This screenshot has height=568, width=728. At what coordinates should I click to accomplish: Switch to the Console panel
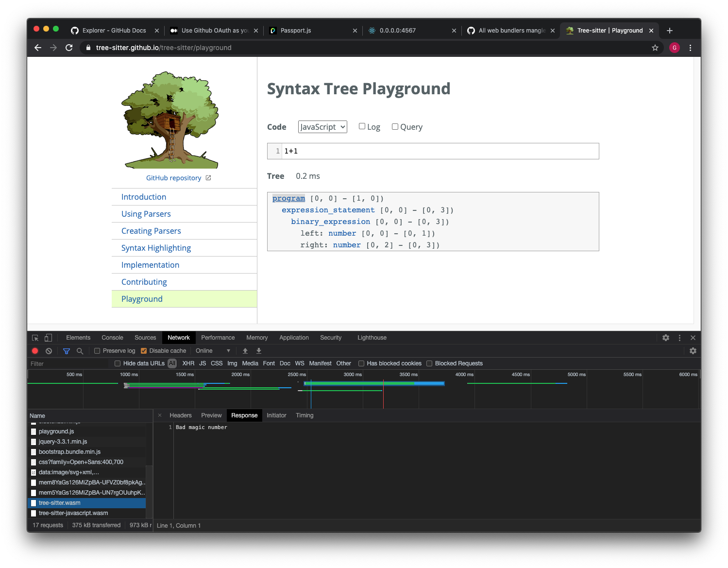coord(112,337)
